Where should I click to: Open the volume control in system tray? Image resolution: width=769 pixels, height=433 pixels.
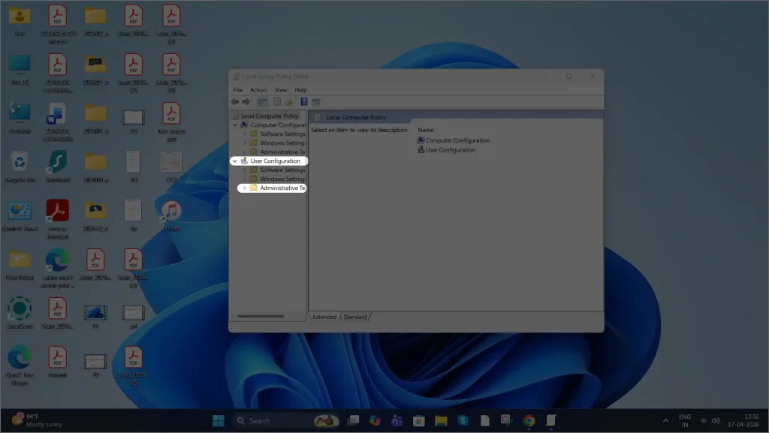click(x=716, y=421)
